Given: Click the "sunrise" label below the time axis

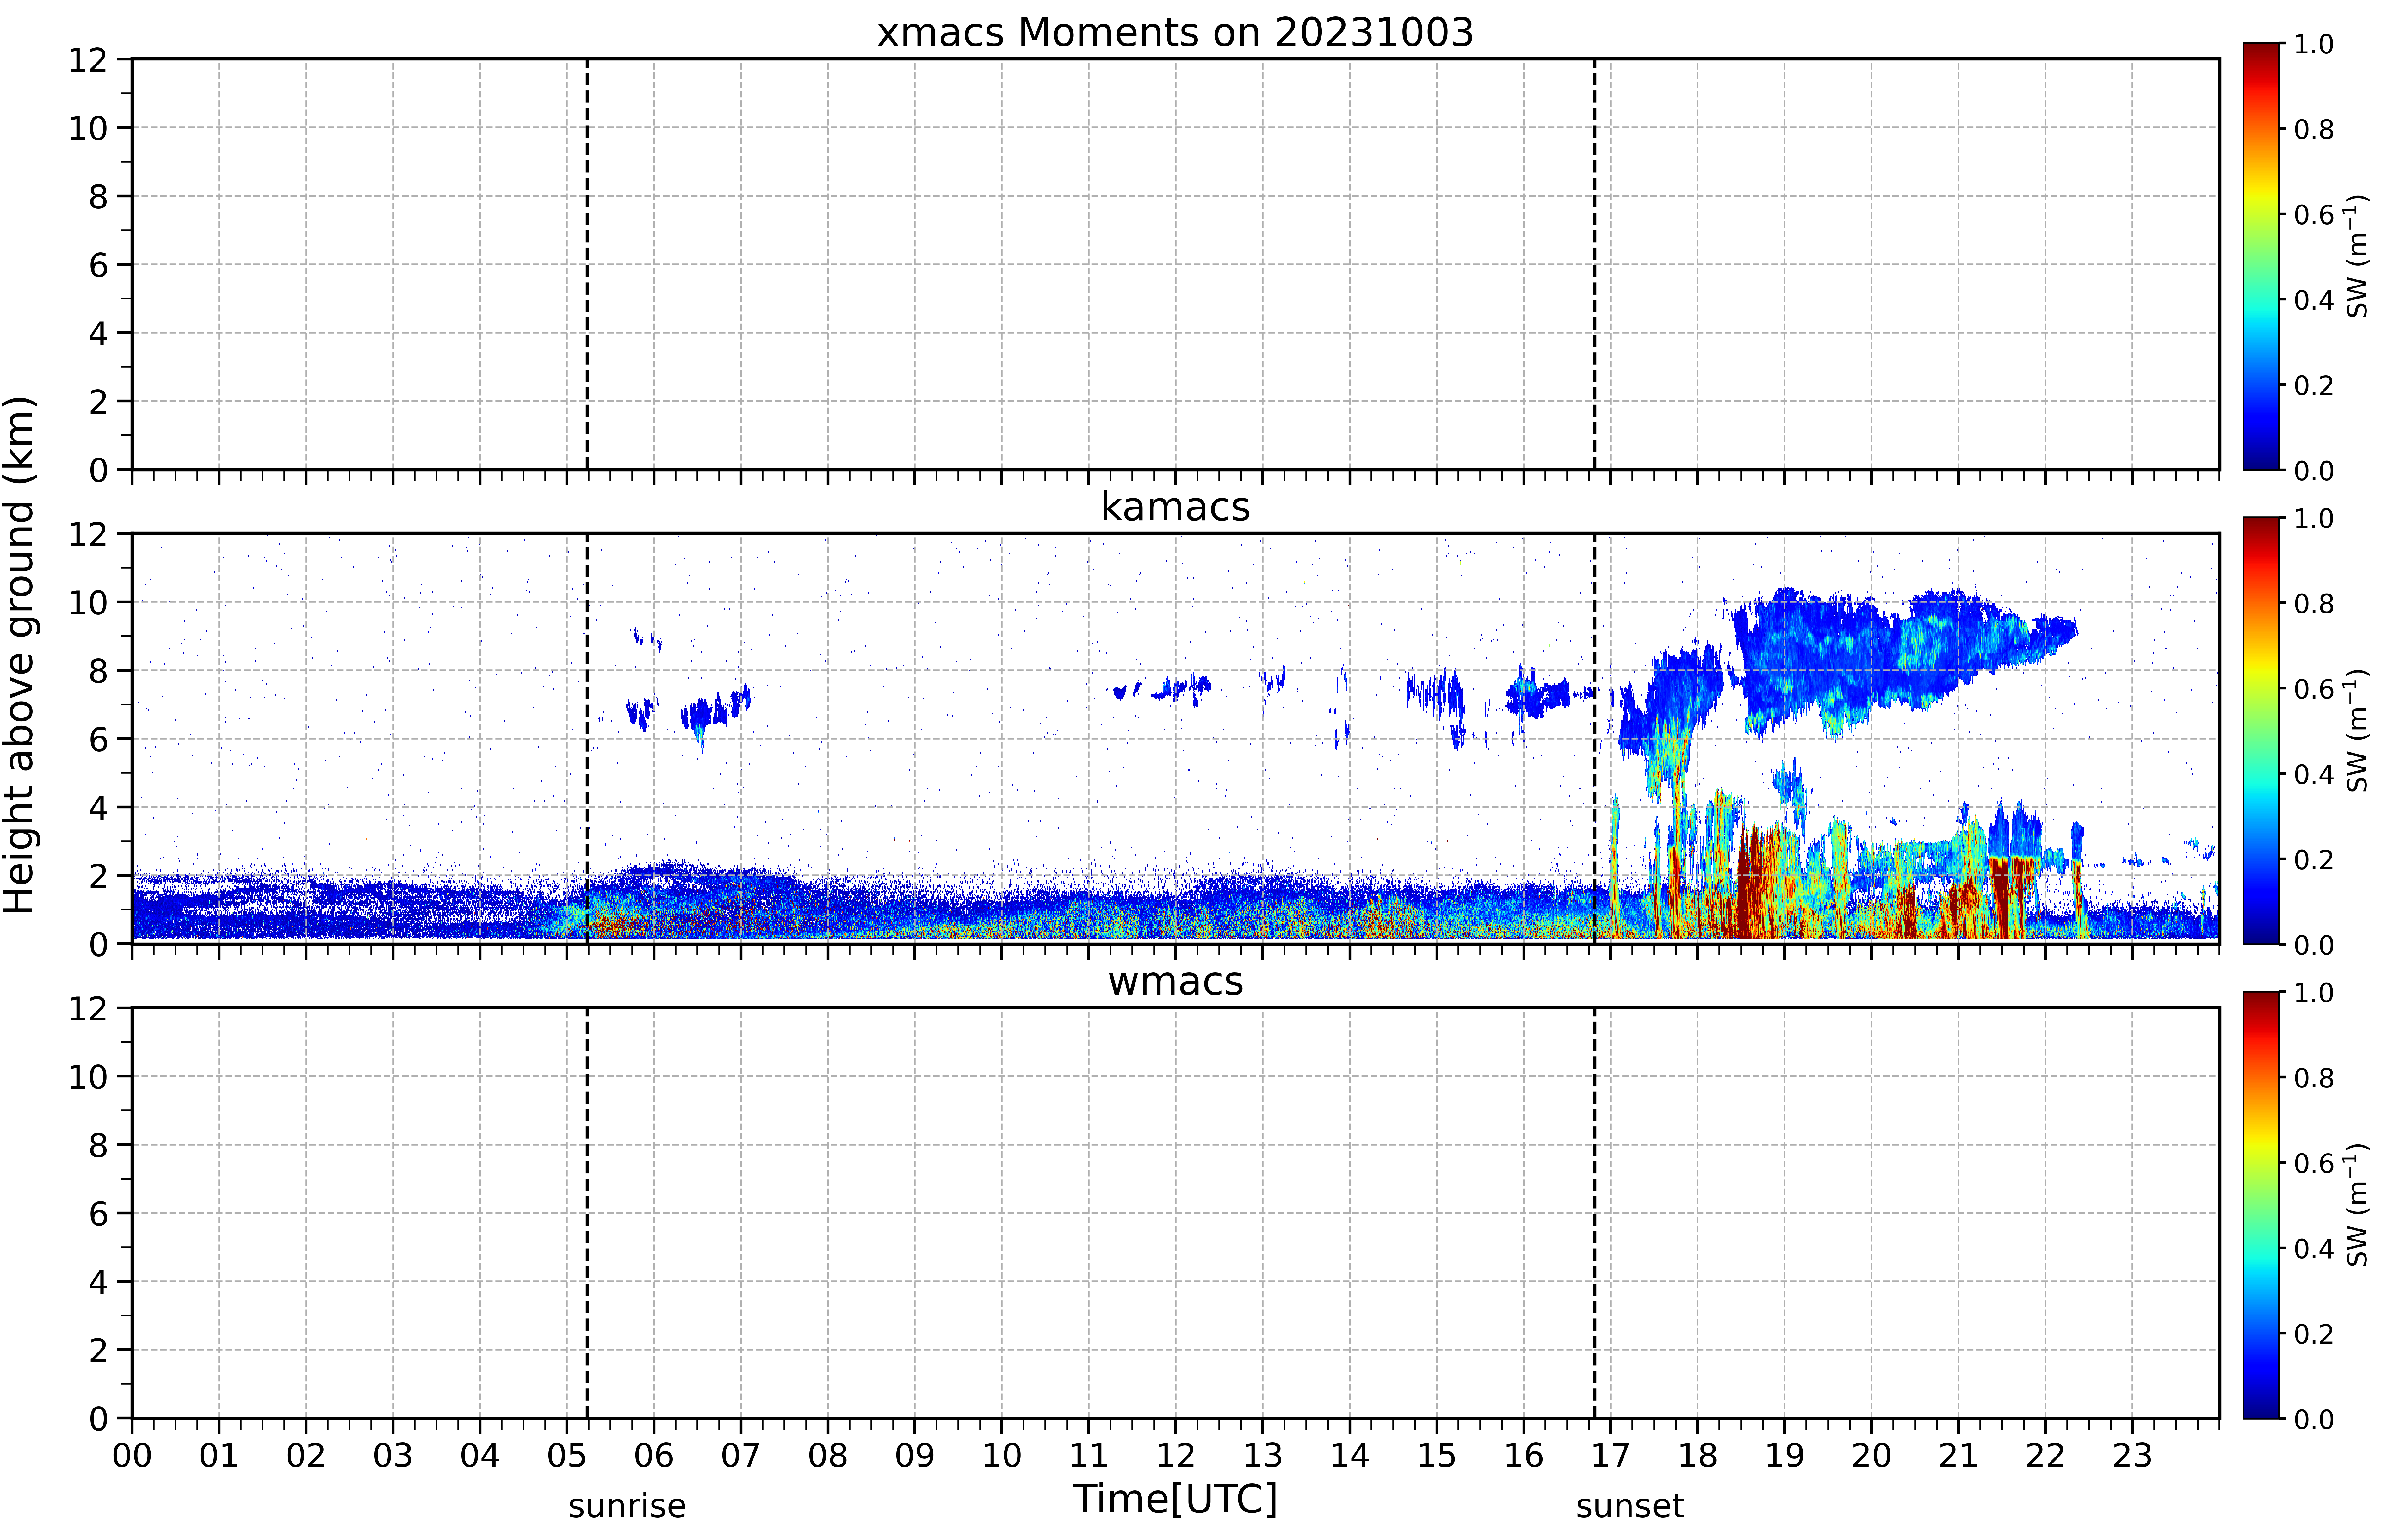Looking at the screenshot, I should 627,1506.
